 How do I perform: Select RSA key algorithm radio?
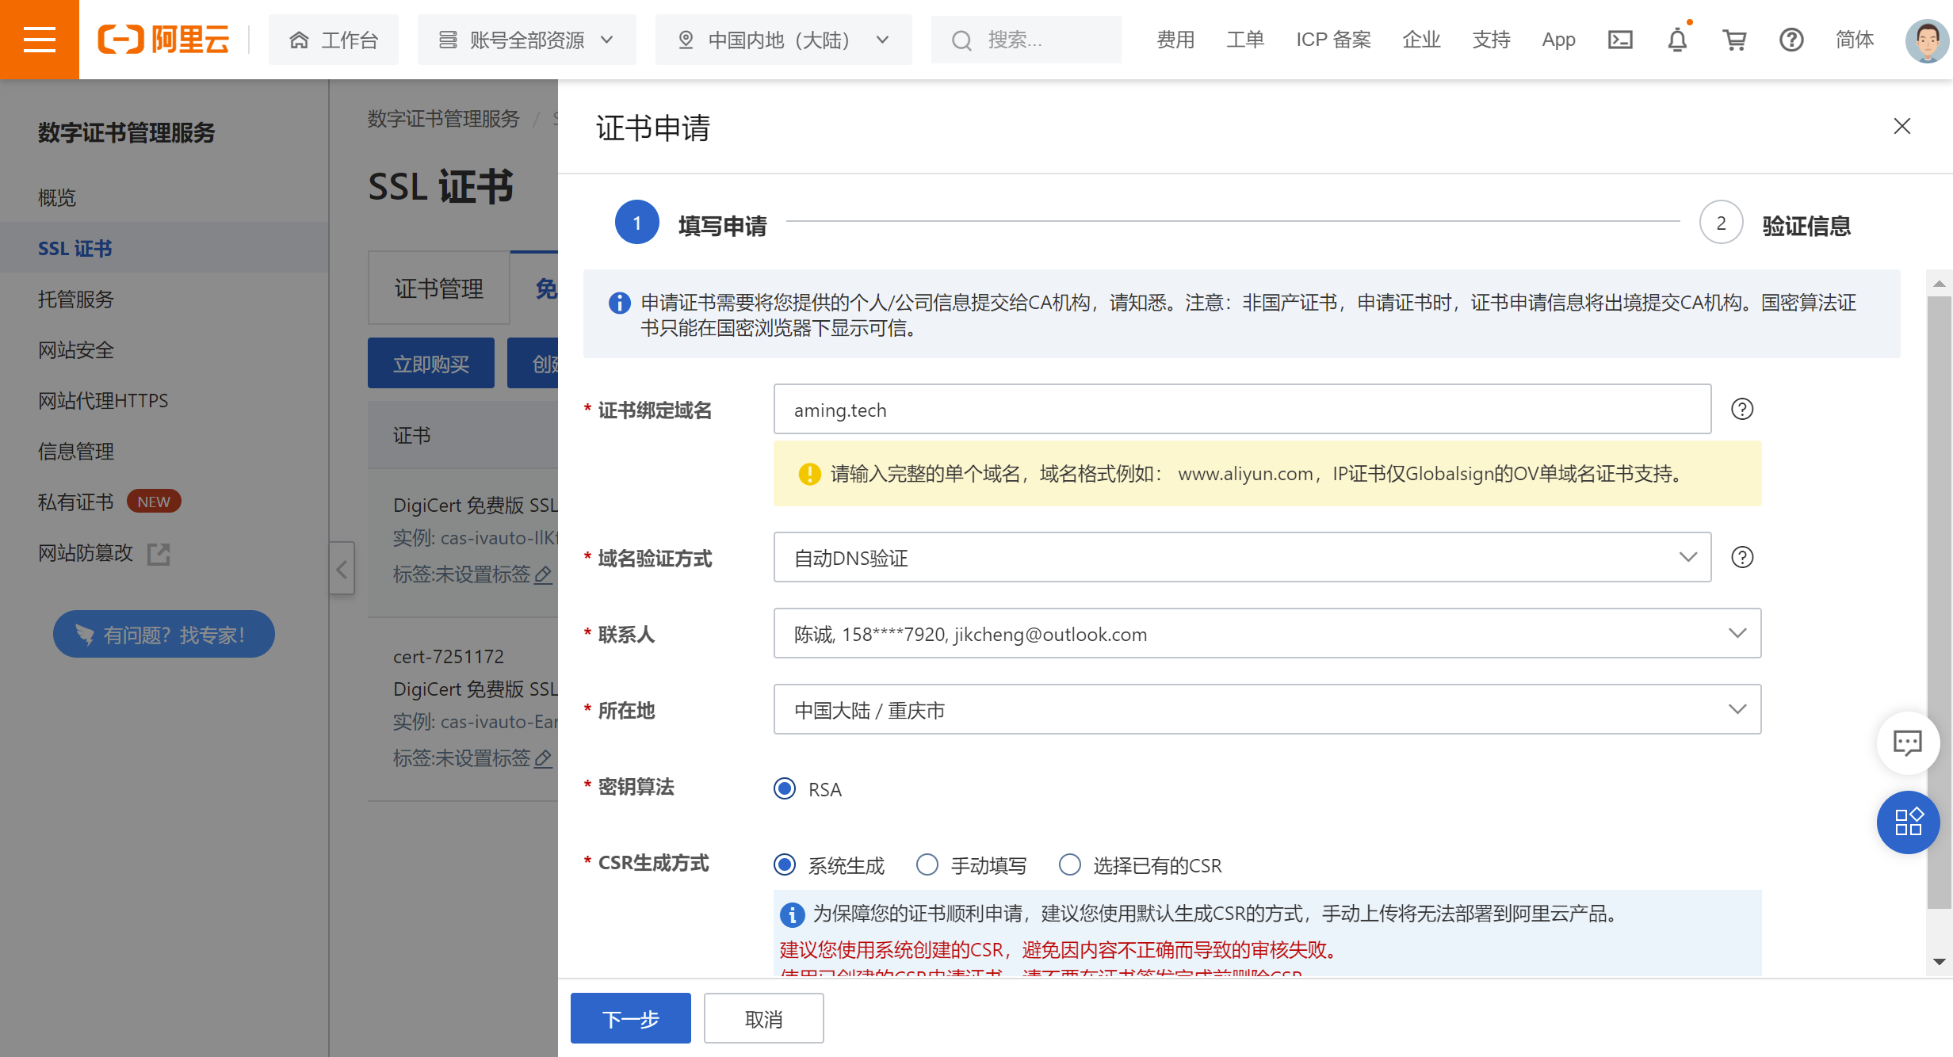pyautogui.click(x=785, y=788)
